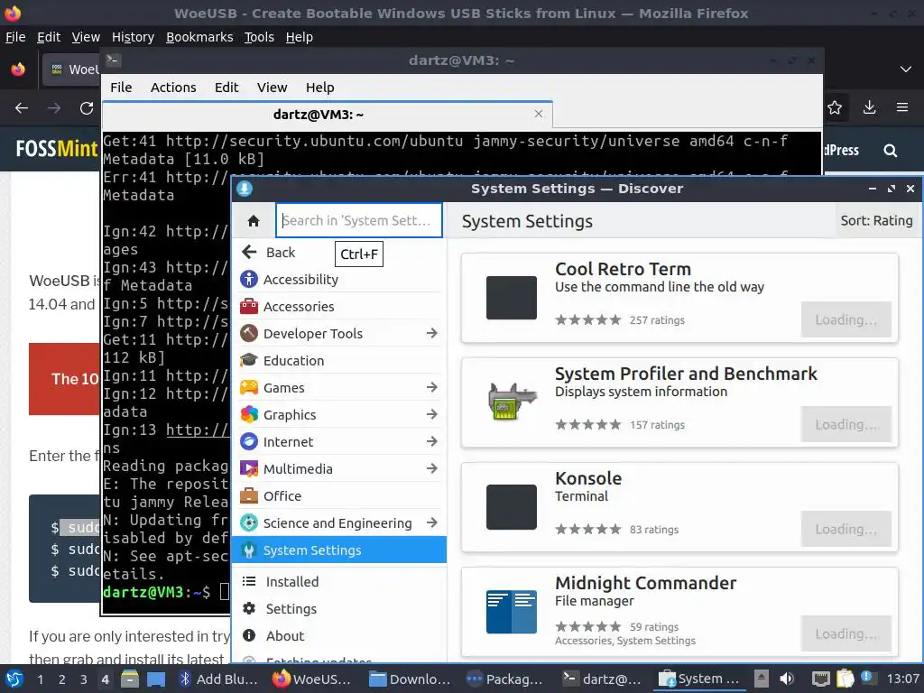
Task: Open Discover Settings page
Action: 339,609
